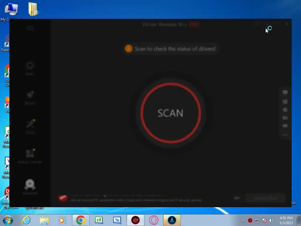Viewport: 301px width, 226px height.
Task: Show more options with three-dots icon
Action: coord(285,135)
